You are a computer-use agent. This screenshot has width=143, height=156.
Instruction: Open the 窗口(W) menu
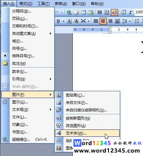(x=79, y=4)
